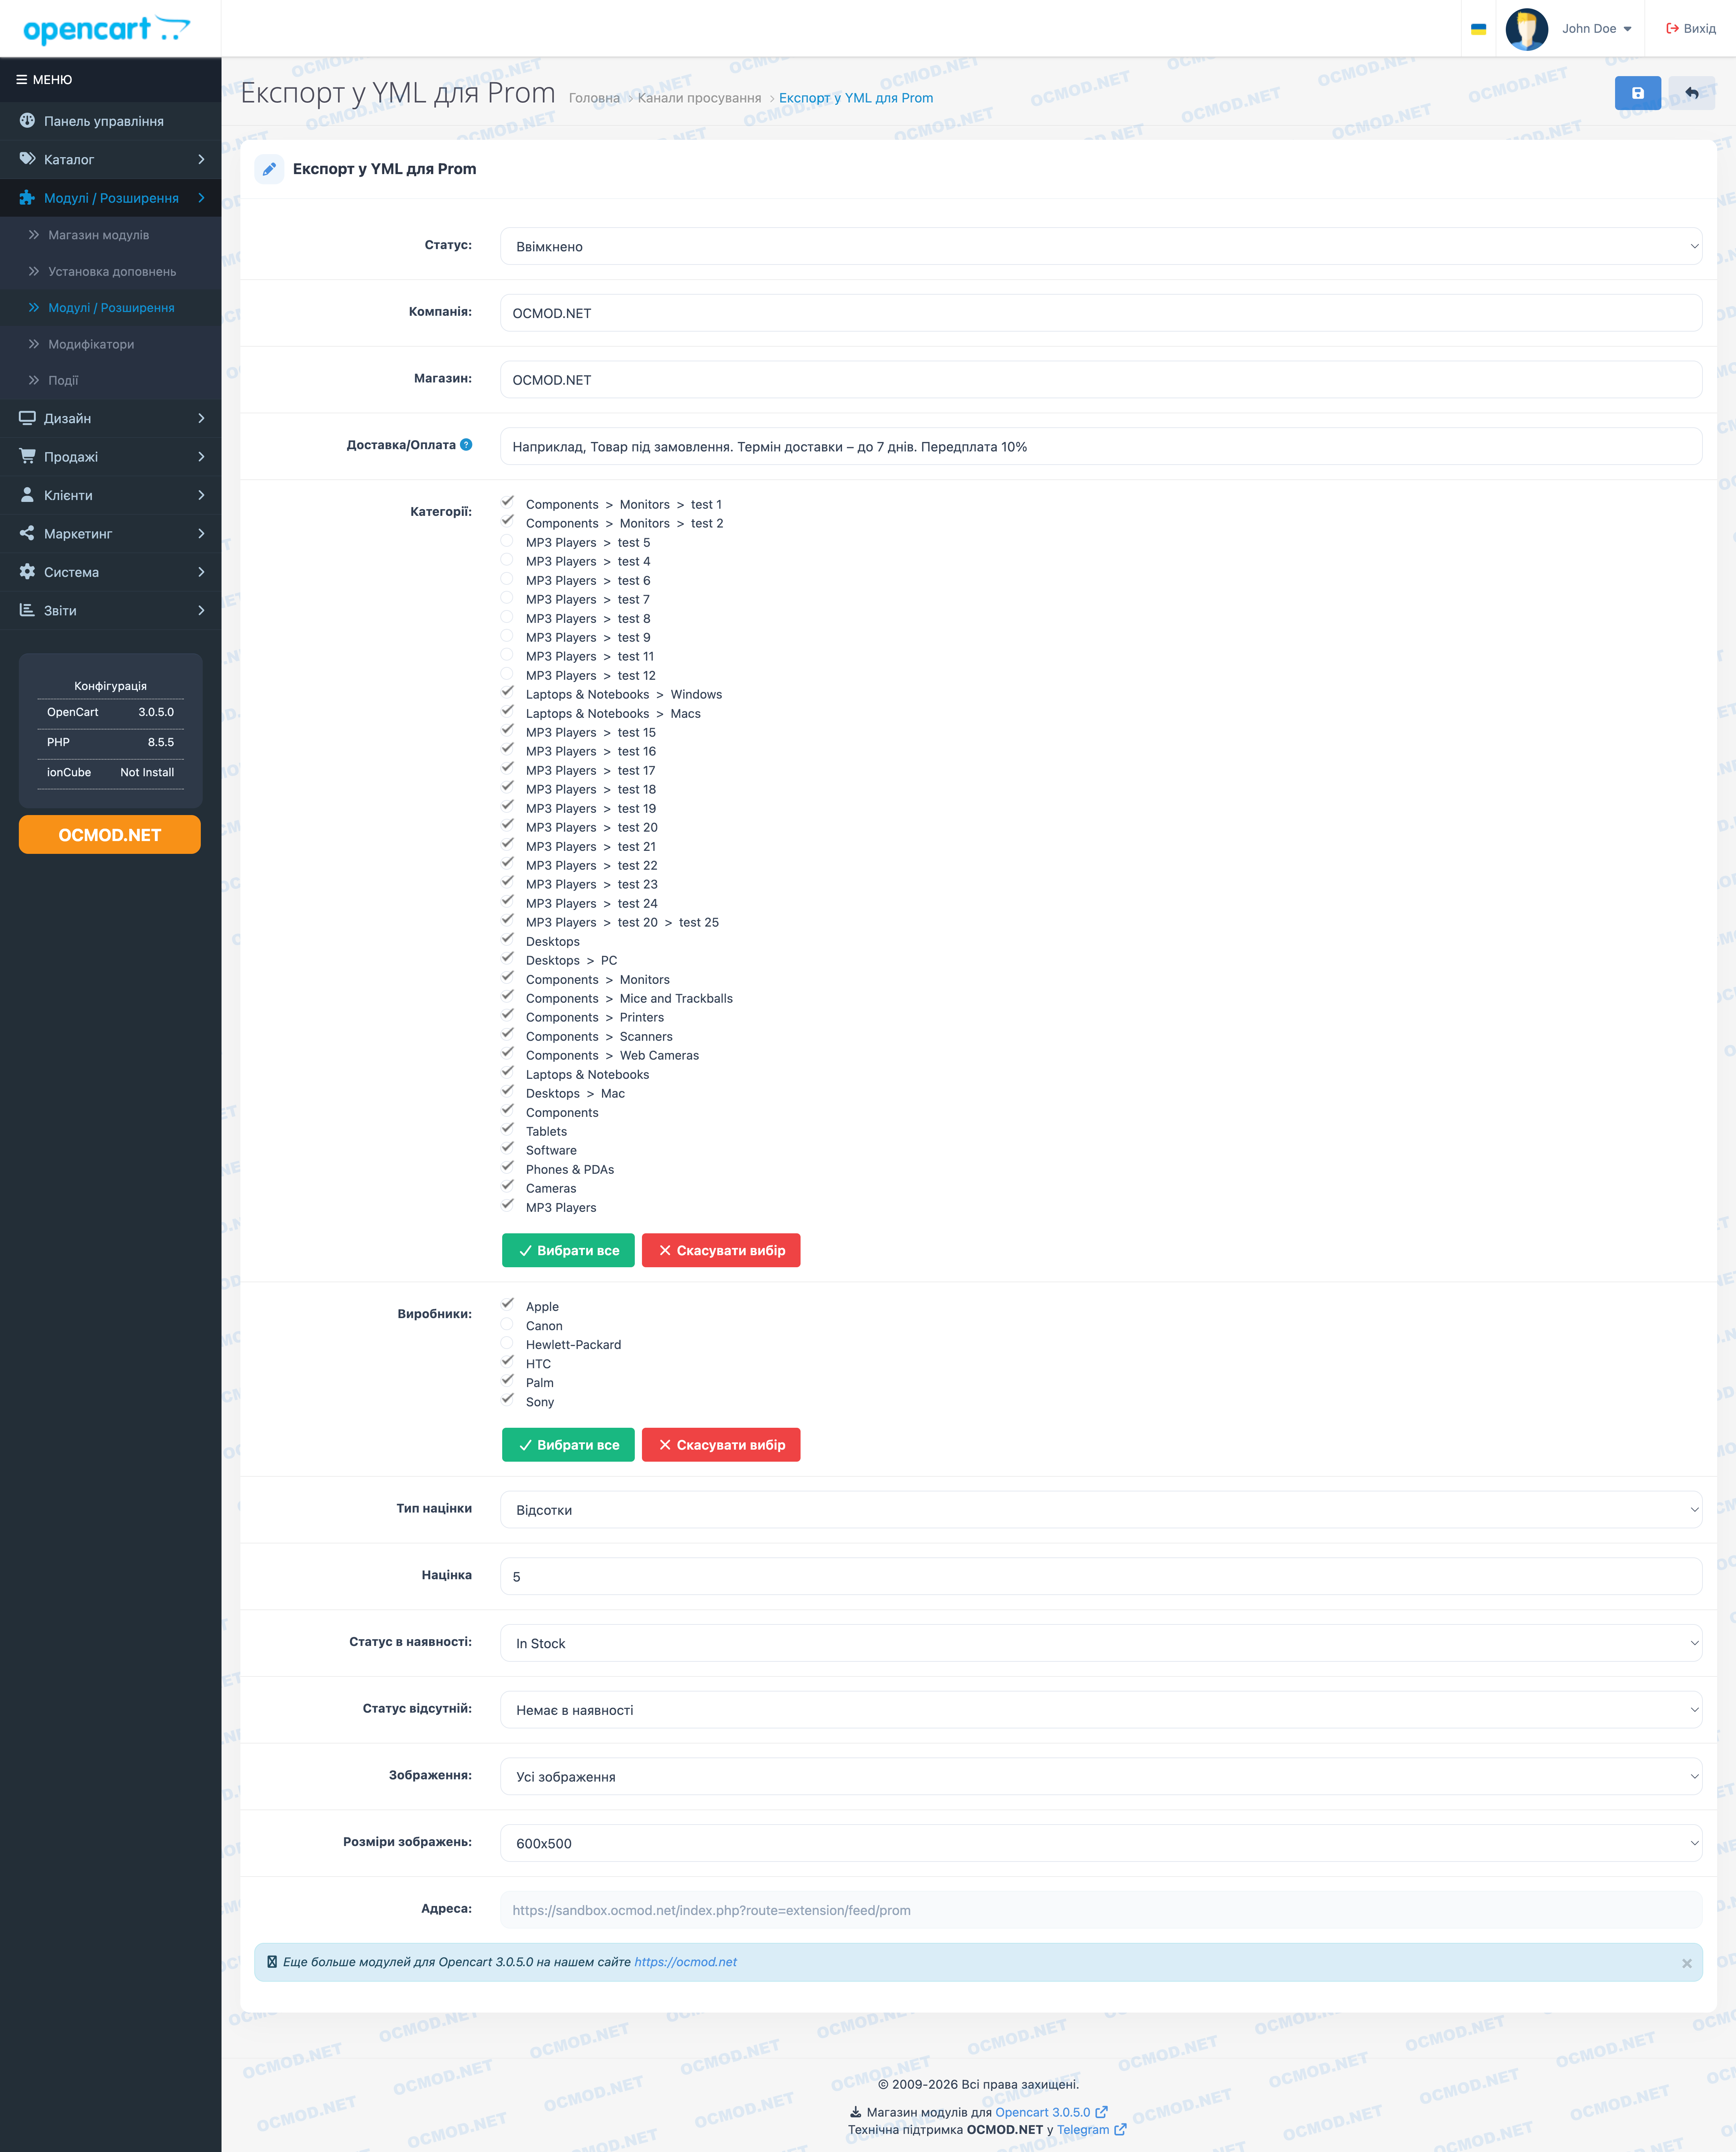The width and height of the screenshot is (1736, 2152).
Task: Click Вибрати все under Виробники
Action: tap(568, 1445)
